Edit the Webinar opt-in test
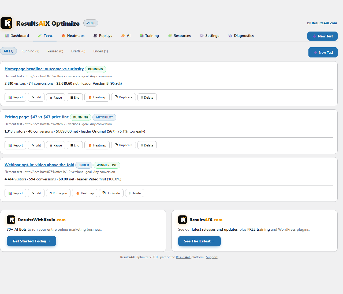Screen dimensions: 343x294 pyautogui.click(x=36, y=193)
